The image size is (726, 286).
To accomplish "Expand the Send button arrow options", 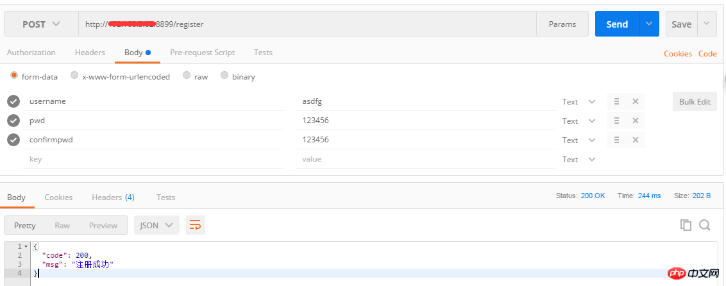I will 649,24.
